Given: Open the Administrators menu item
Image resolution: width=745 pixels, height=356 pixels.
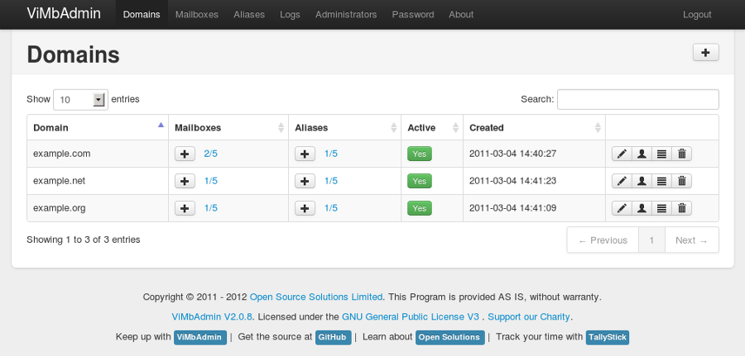Looking at the screenshot, I should [x=346, y=14].
